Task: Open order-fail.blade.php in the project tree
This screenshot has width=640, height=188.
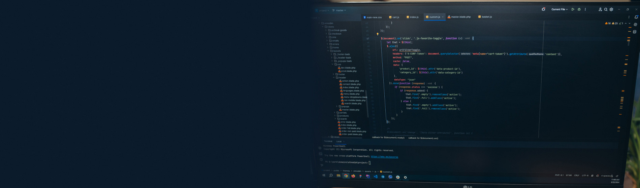Action: tap(350, 128)
